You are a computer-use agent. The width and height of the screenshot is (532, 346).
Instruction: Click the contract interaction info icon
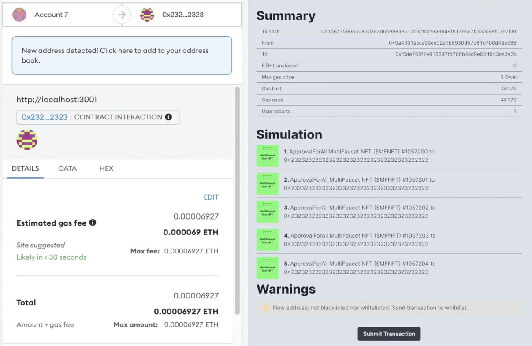tap(168, 117)
